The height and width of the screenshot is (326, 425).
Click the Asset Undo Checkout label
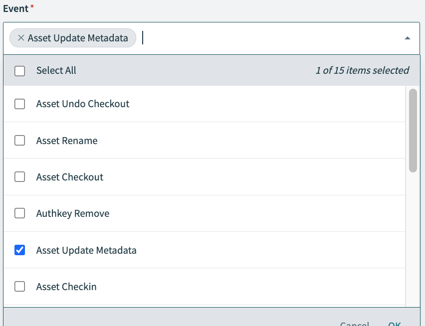83,104
